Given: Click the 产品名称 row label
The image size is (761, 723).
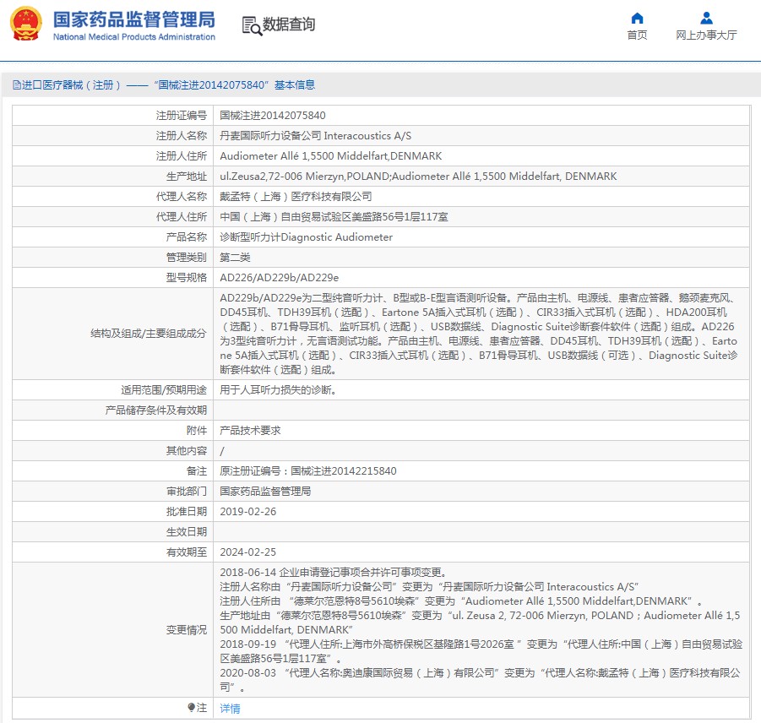Looking at the screenshot, I should click(187, 237).
